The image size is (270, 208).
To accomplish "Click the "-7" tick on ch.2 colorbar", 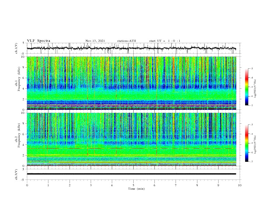I will (251, 161).
